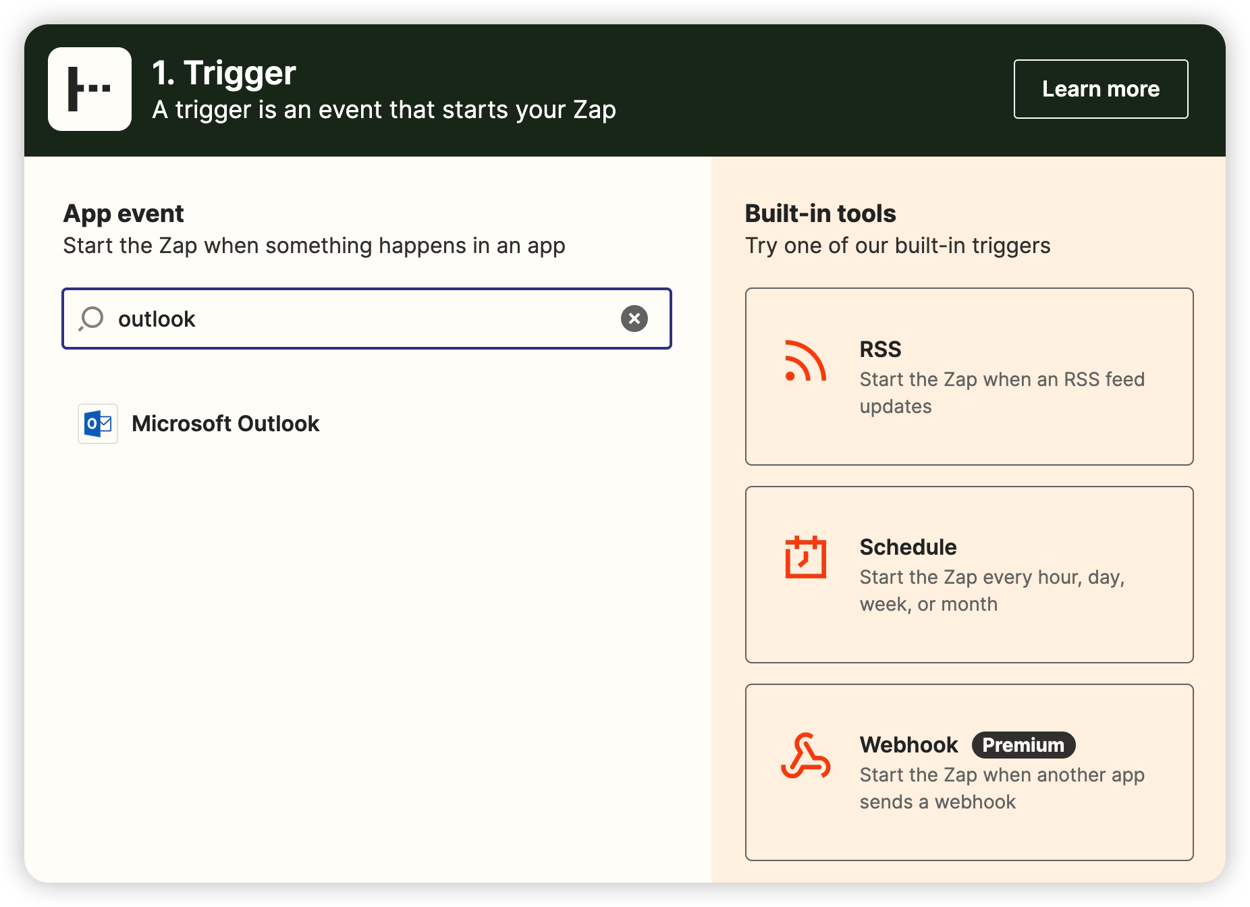
Task: Choose the Webhook trigger title
Action: (x=908, y=745)
